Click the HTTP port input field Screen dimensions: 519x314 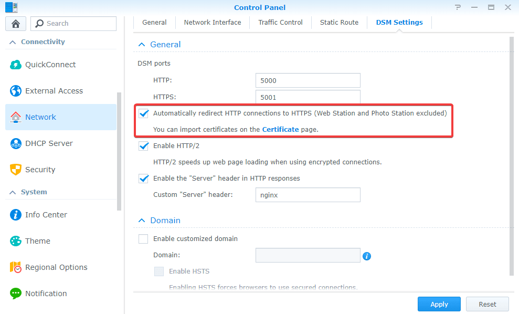(x=308, y=81)
